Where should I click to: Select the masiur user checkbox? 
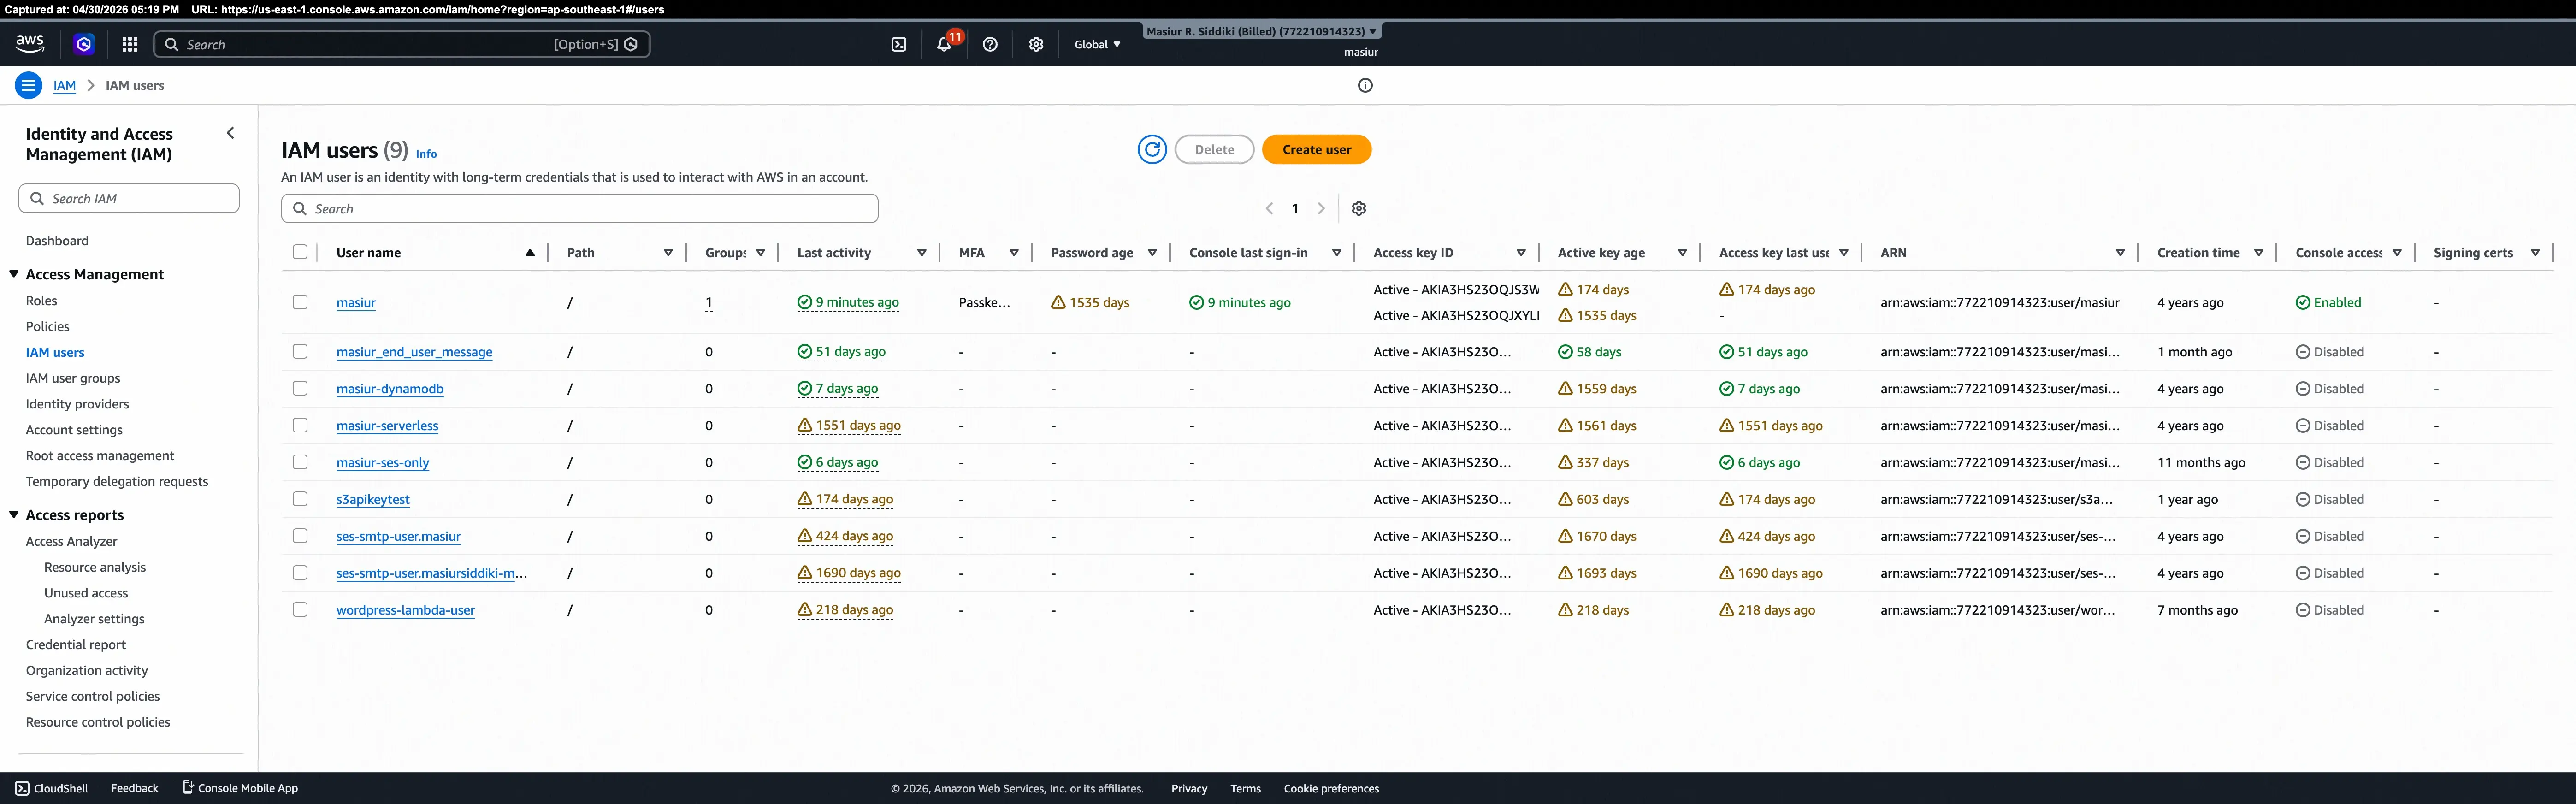point(300,302)
